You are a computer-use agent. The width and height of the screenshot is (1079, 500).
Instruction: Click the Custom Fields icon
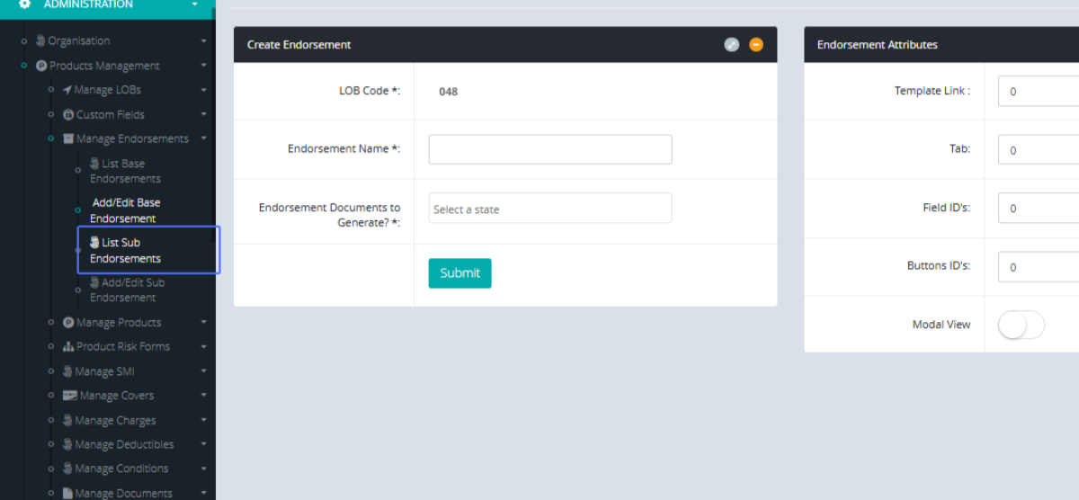68,114
